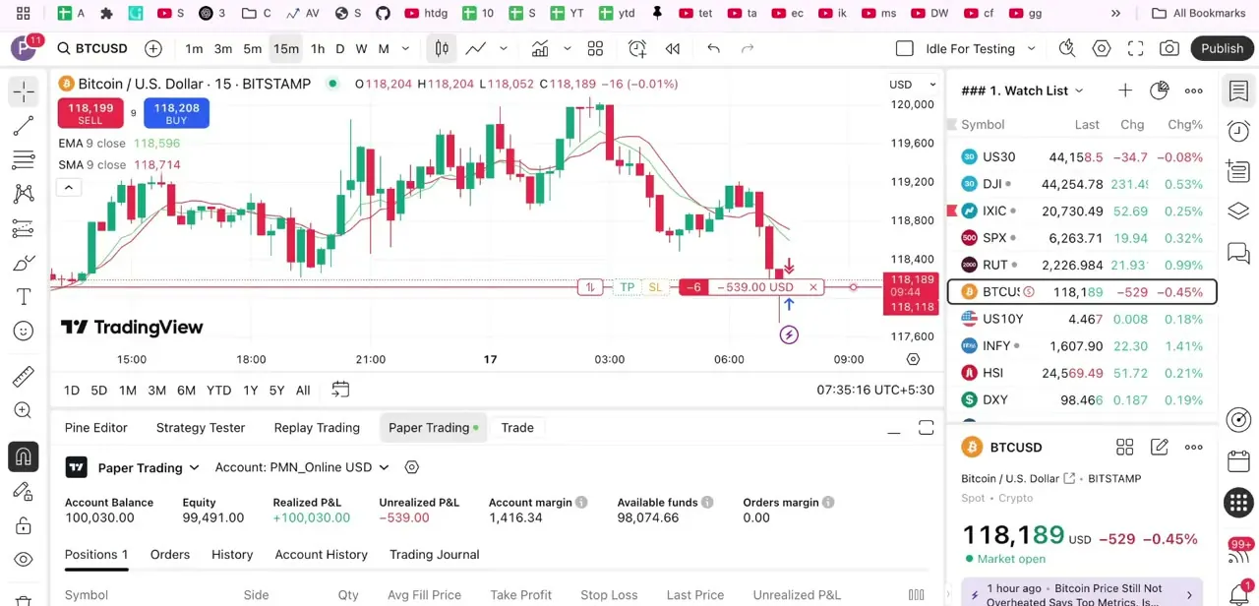Viewport: 1259px width, 606px height.
Task: Select the brush drawing tool
Action: 24,263
